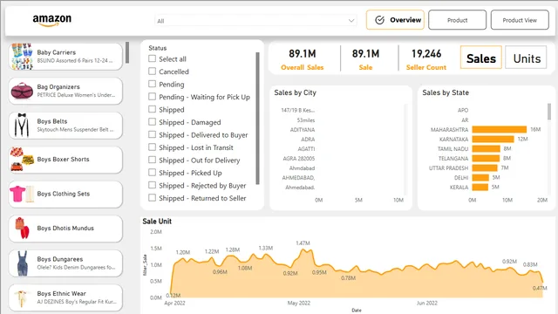558x314 pixels.
Task: Switch metric to Units
Action: coord(526,58)
